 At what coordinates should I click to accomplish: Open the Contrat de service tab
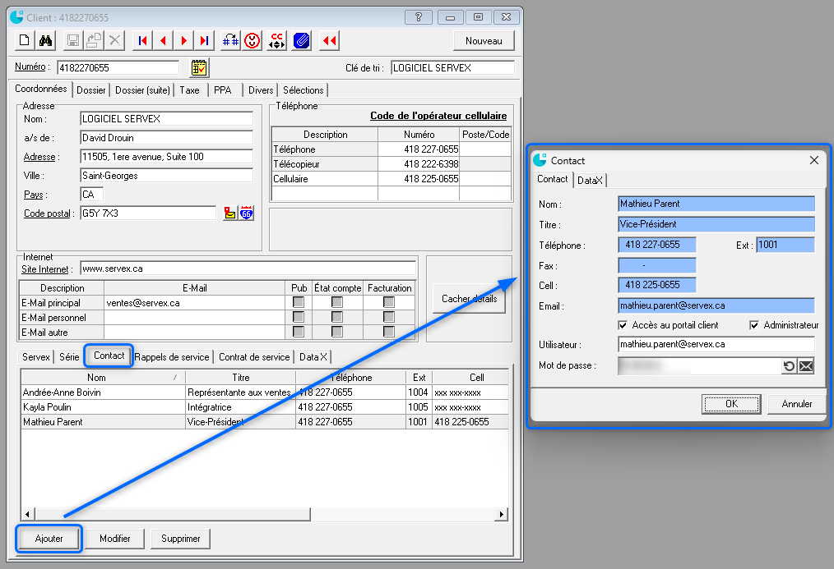click(x=254, y=357)
